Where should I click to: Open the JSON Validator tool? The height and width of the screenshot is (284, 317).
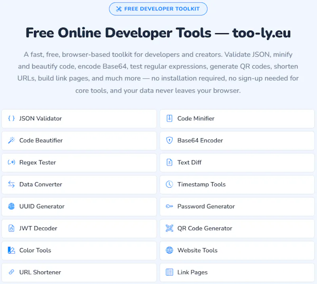79,118
